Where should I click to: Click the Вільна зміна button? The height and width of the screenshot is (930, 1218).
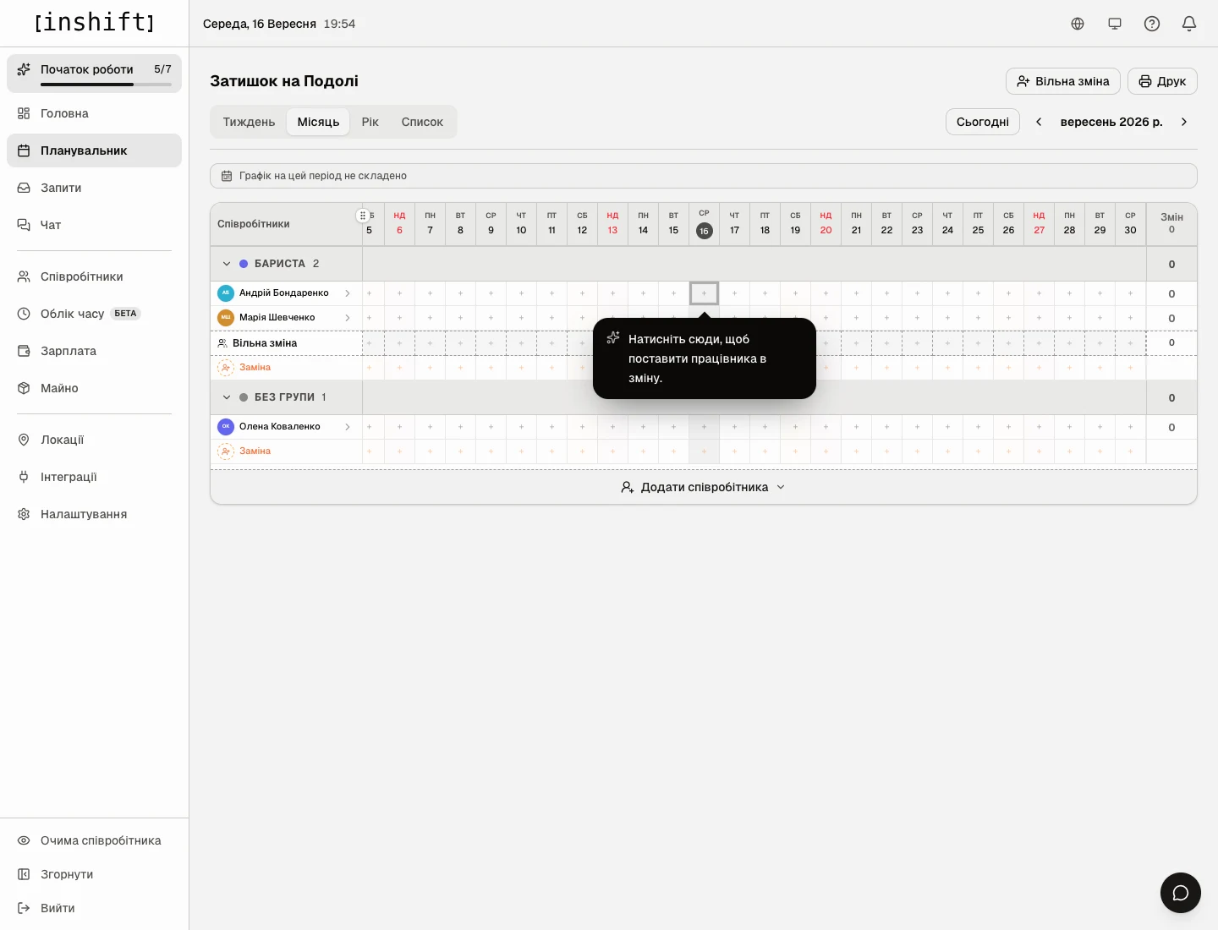(1063, 81)
